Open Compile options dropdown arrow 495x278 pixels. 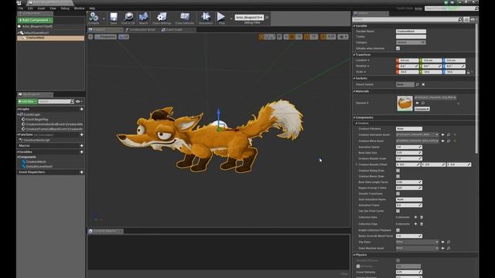coord(104,19)
